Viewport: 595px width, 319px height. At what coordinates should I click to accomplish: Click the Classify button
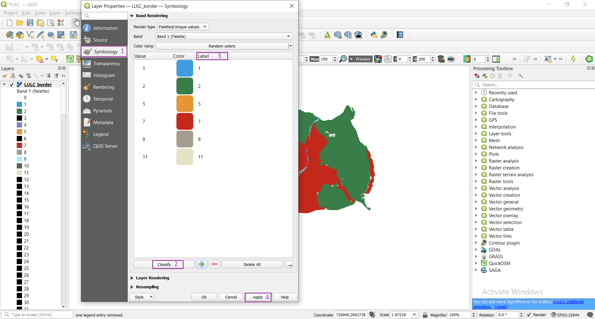click(165, 264)
